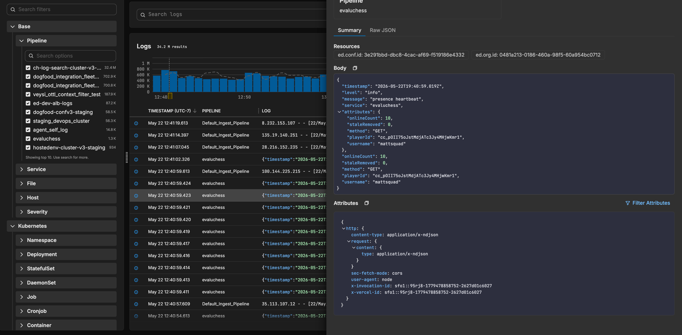Viewport: 682px width, 335px height.
Task: Uncheck ch-log-search-cluster-v3 pipeline checkbox
Action: (x=28, y=68)
